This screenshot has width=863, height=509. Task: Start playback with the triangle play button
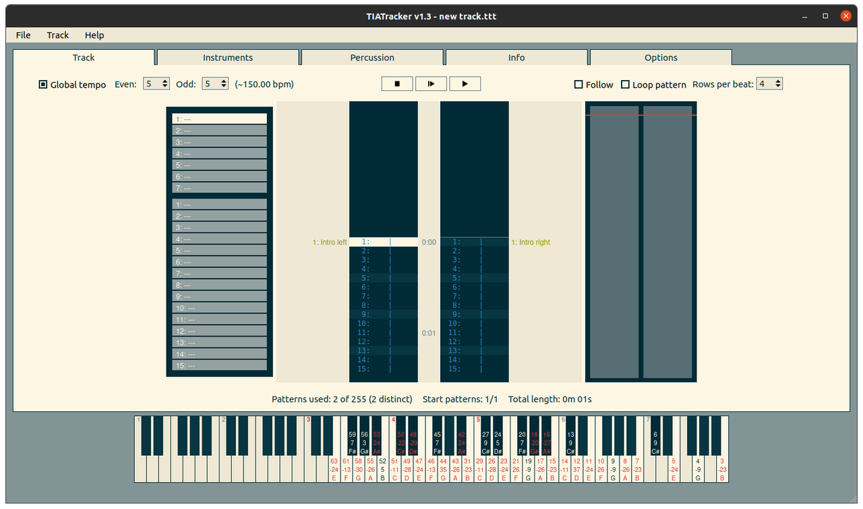pos(465,84)
